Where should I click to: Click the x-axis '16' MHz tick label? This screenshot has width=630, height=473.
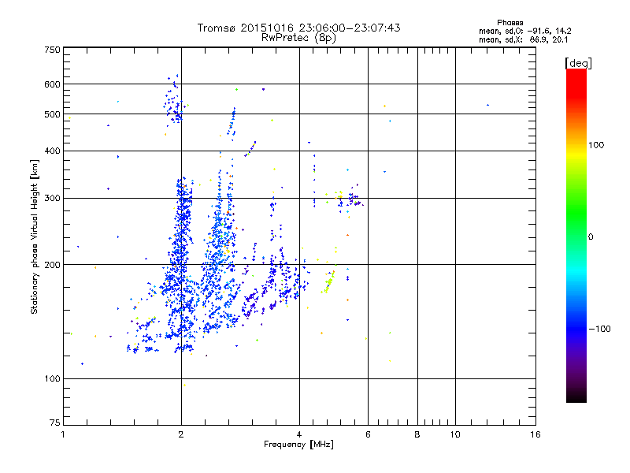pos(535,434)
